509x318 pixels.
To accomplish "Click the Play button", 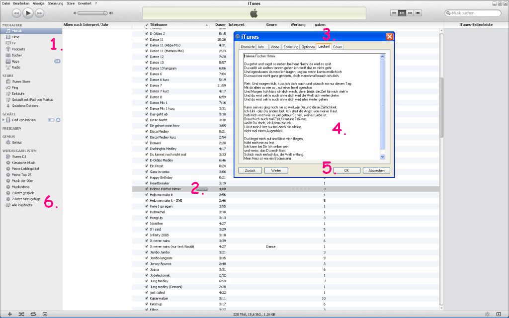I will pyautogui.click(x=28, y=13).
